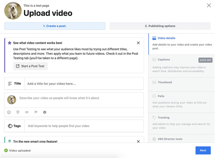Select the Create a post step
The height and width of the screenshot is (158, 215).
pos(55,26)
